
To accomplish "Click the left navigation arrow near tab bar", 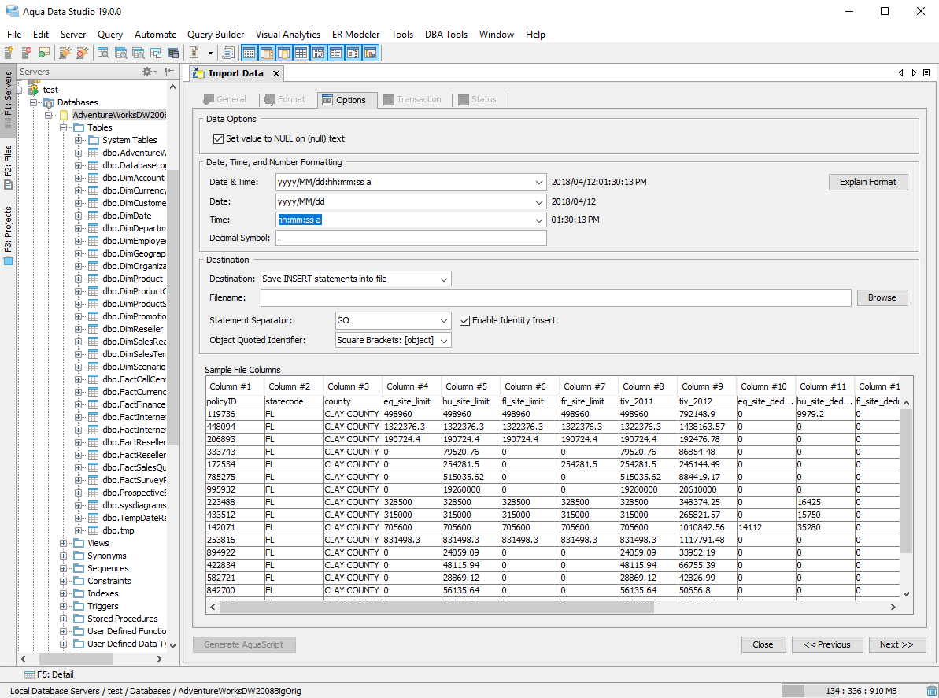I will 900,73.
